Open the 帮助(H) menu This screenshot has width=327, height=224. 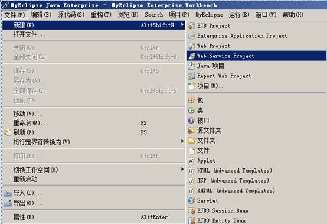[293, 15]
